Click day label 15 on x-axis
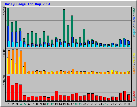This screenshot has height=107, width=137. [x=64, y=104]
